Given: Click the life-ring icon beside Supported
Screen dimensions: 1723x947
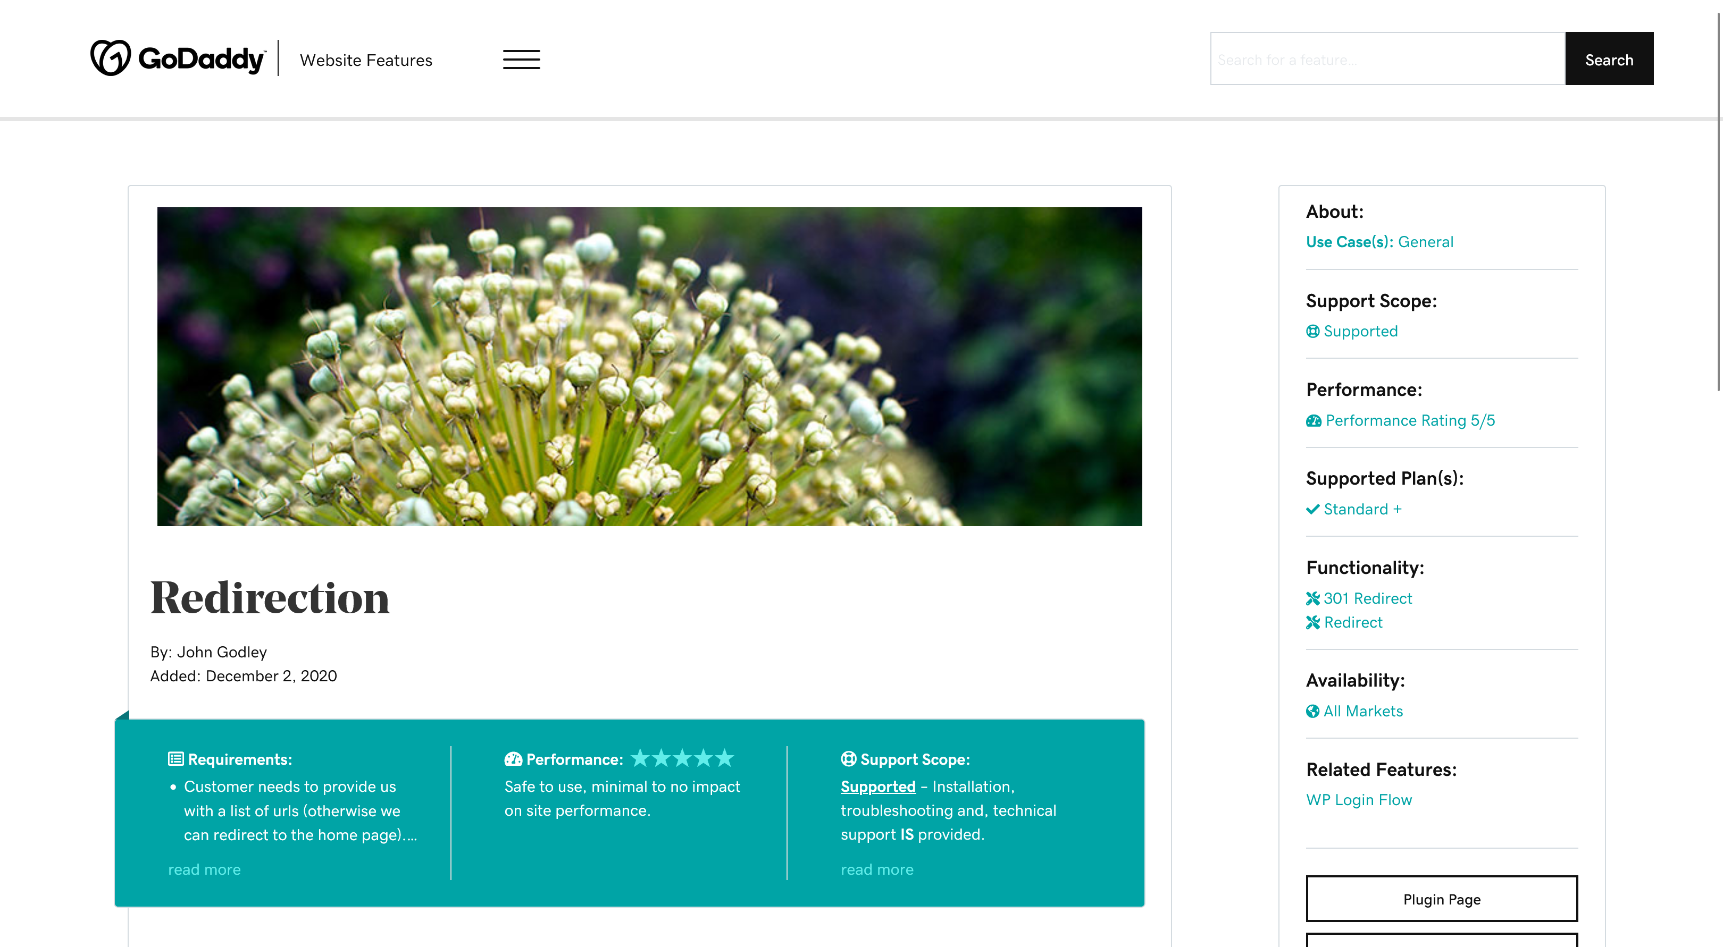Looking at the screenshot, I should pyautogui.click(x=1312, y=332).
